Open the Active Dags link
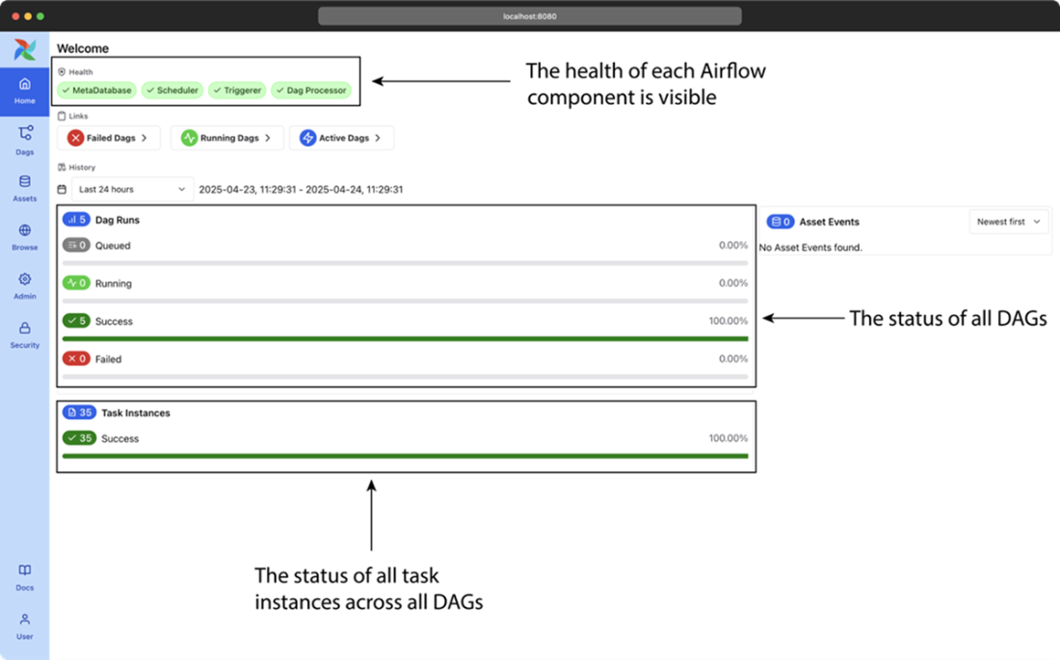This screenshot has height=660, width=1060. (x=343, y=138)
